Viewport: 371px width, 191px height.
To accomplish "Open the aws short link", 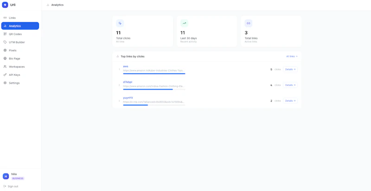I will (126, 66).
